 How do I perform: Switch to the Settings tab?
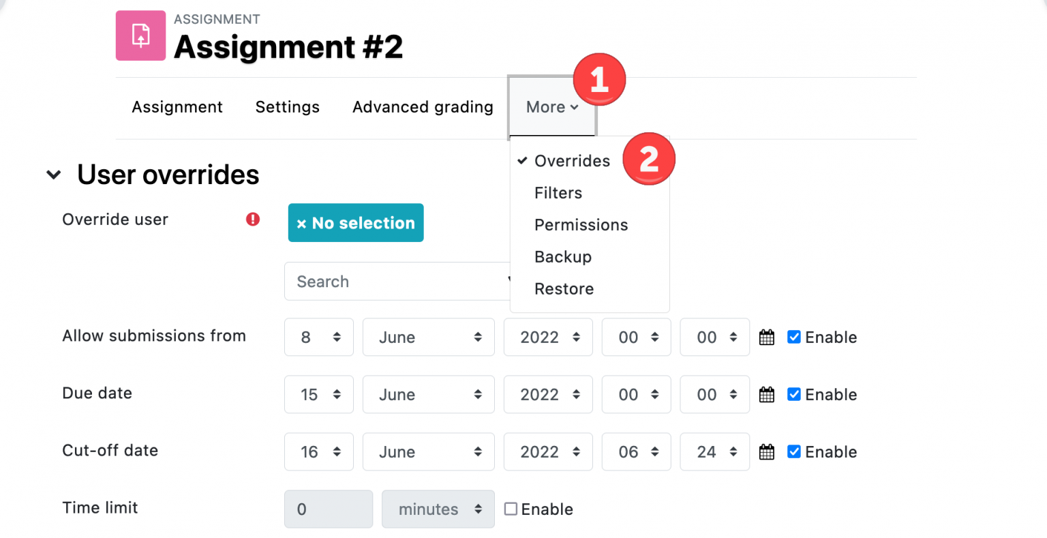pyautogui.click(x=287, y=107)
